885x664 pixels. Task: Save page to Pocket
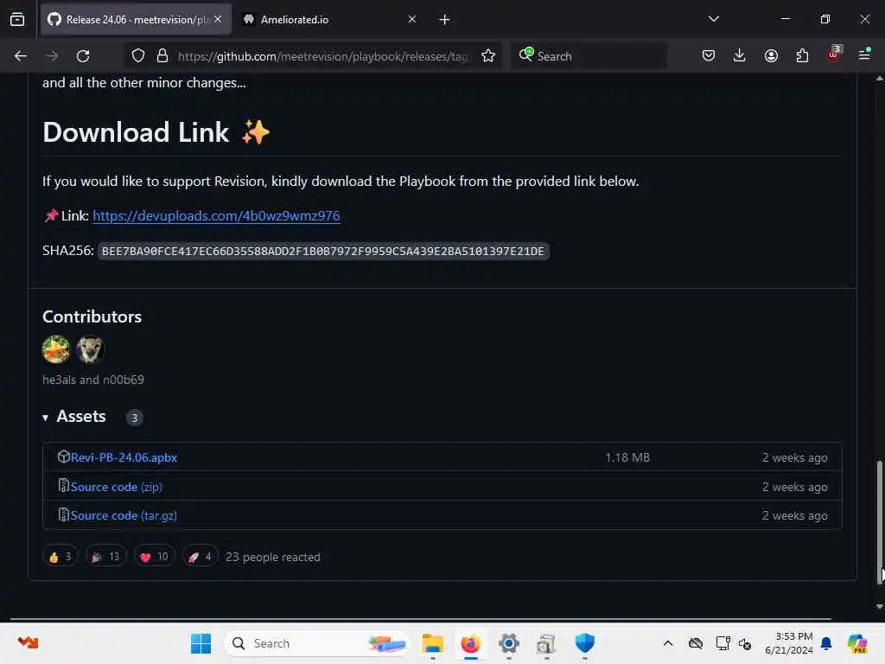(709, 56)
